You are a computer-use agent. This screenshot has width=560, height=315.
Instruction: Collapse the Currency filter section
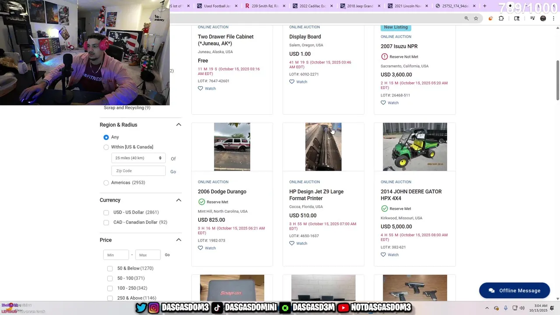[178, 200]
